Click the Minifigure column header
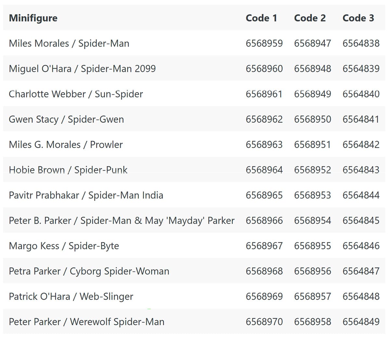390x338 pixels. tap(33, 18)
